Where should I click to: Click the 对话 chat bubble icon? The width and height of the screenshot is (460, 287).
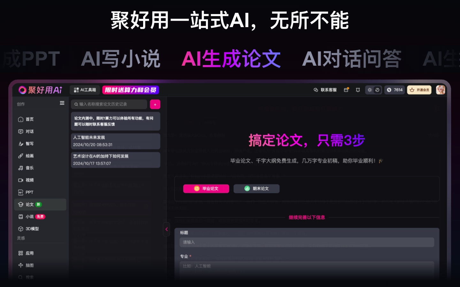click(21, 131)
